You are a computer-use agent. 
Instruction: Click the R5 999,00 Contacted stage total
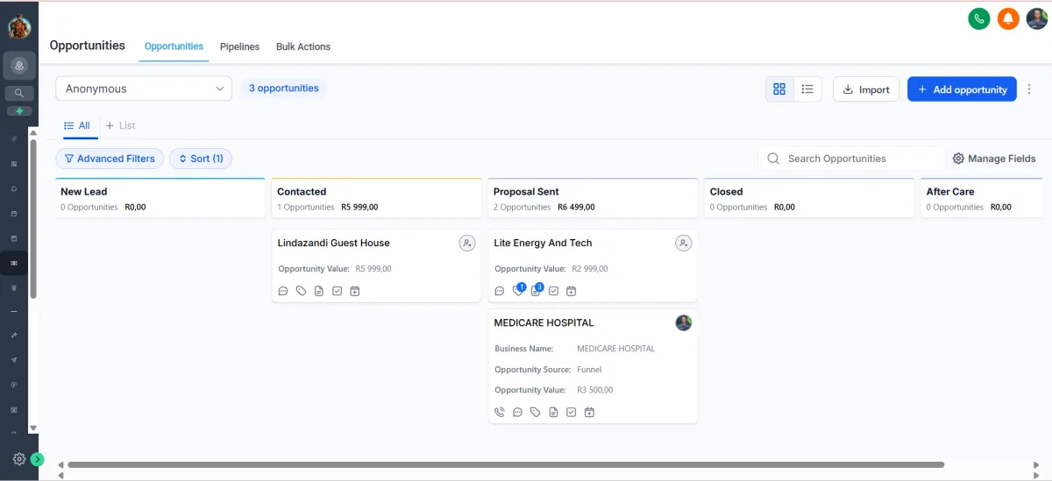(x=359, y=208)
